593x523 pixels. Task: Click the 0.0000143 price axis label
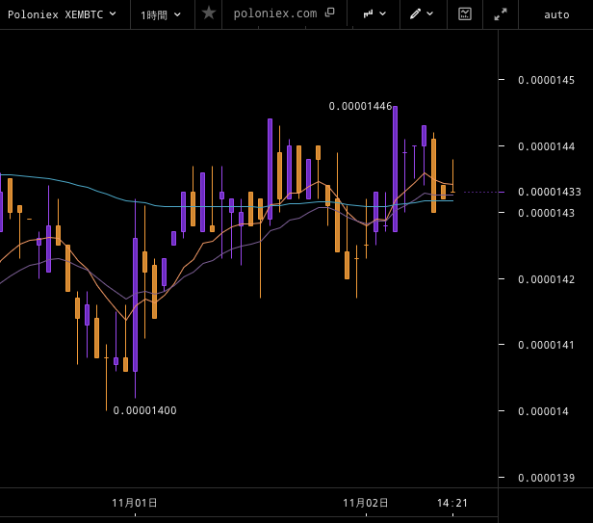(x=546, y=213)
